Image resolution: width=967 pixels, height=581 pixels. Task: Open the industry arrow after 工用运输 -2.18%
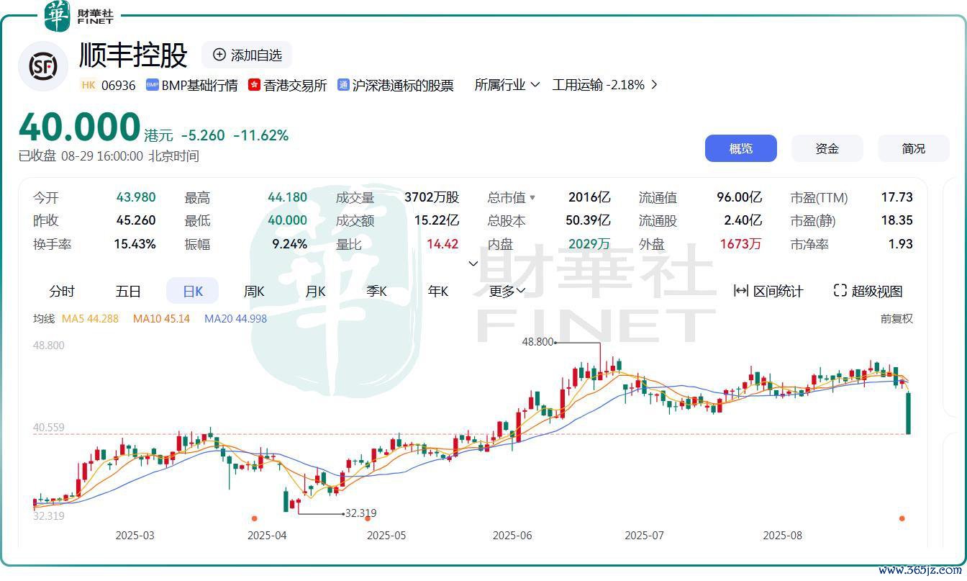(653, 85)
